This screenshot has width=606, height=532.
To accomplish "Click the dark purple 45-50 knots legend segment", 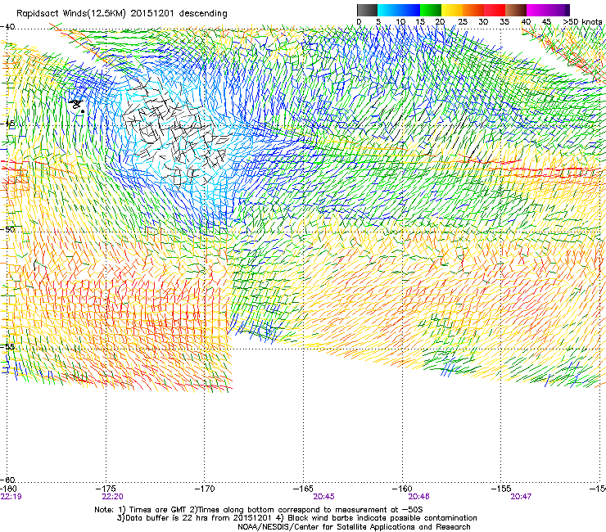I will (559, 10).
